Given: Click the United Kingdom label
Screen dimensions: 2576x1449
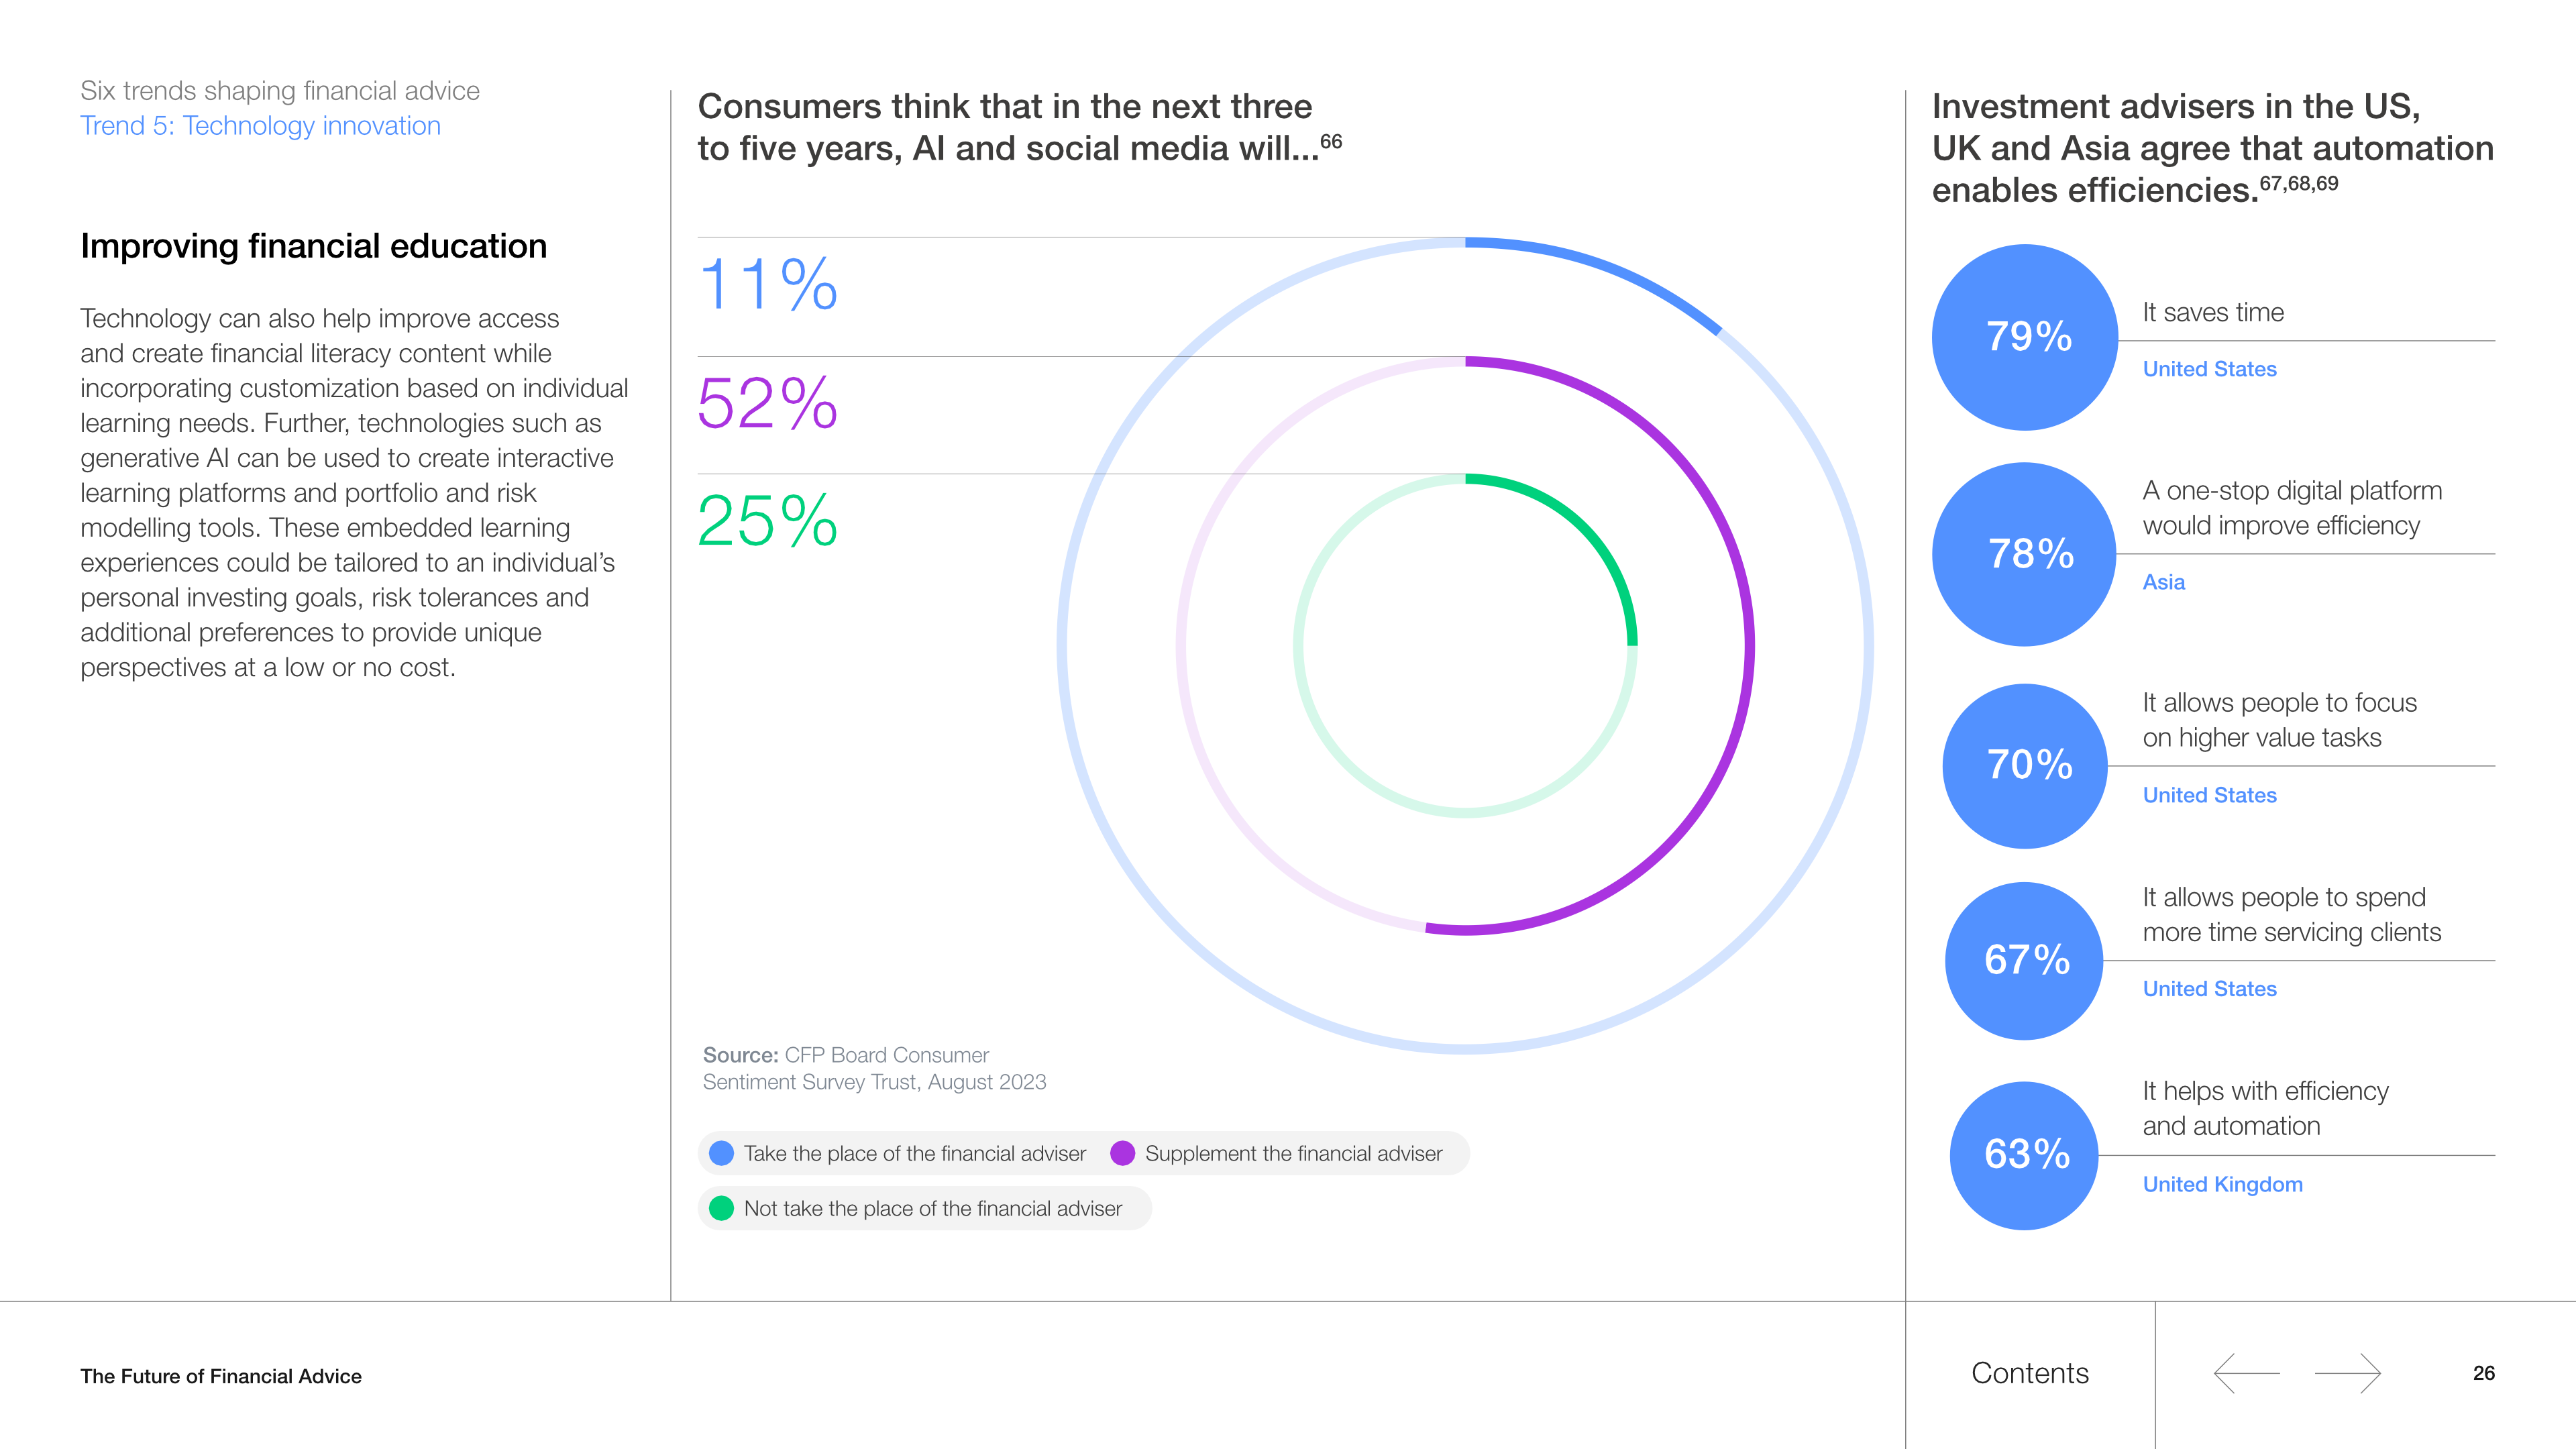Looking at the screenshot, I should coord(2222,1184).
